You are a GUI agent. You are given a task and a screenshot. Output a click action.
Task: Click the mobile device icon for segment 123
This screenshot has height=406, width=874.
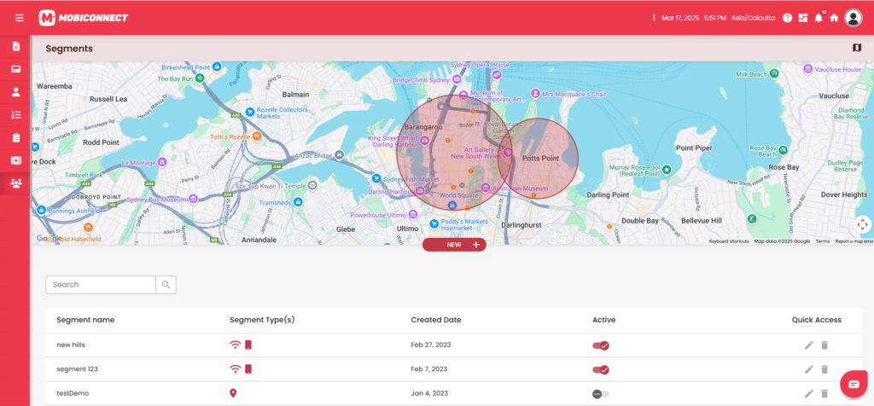tap(248, 368)
